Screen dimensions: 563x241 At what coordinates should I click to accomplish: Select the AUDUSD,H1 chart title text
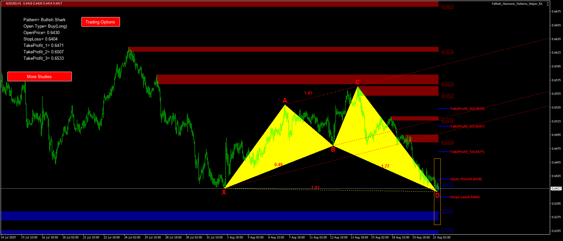tap(13, 4)
